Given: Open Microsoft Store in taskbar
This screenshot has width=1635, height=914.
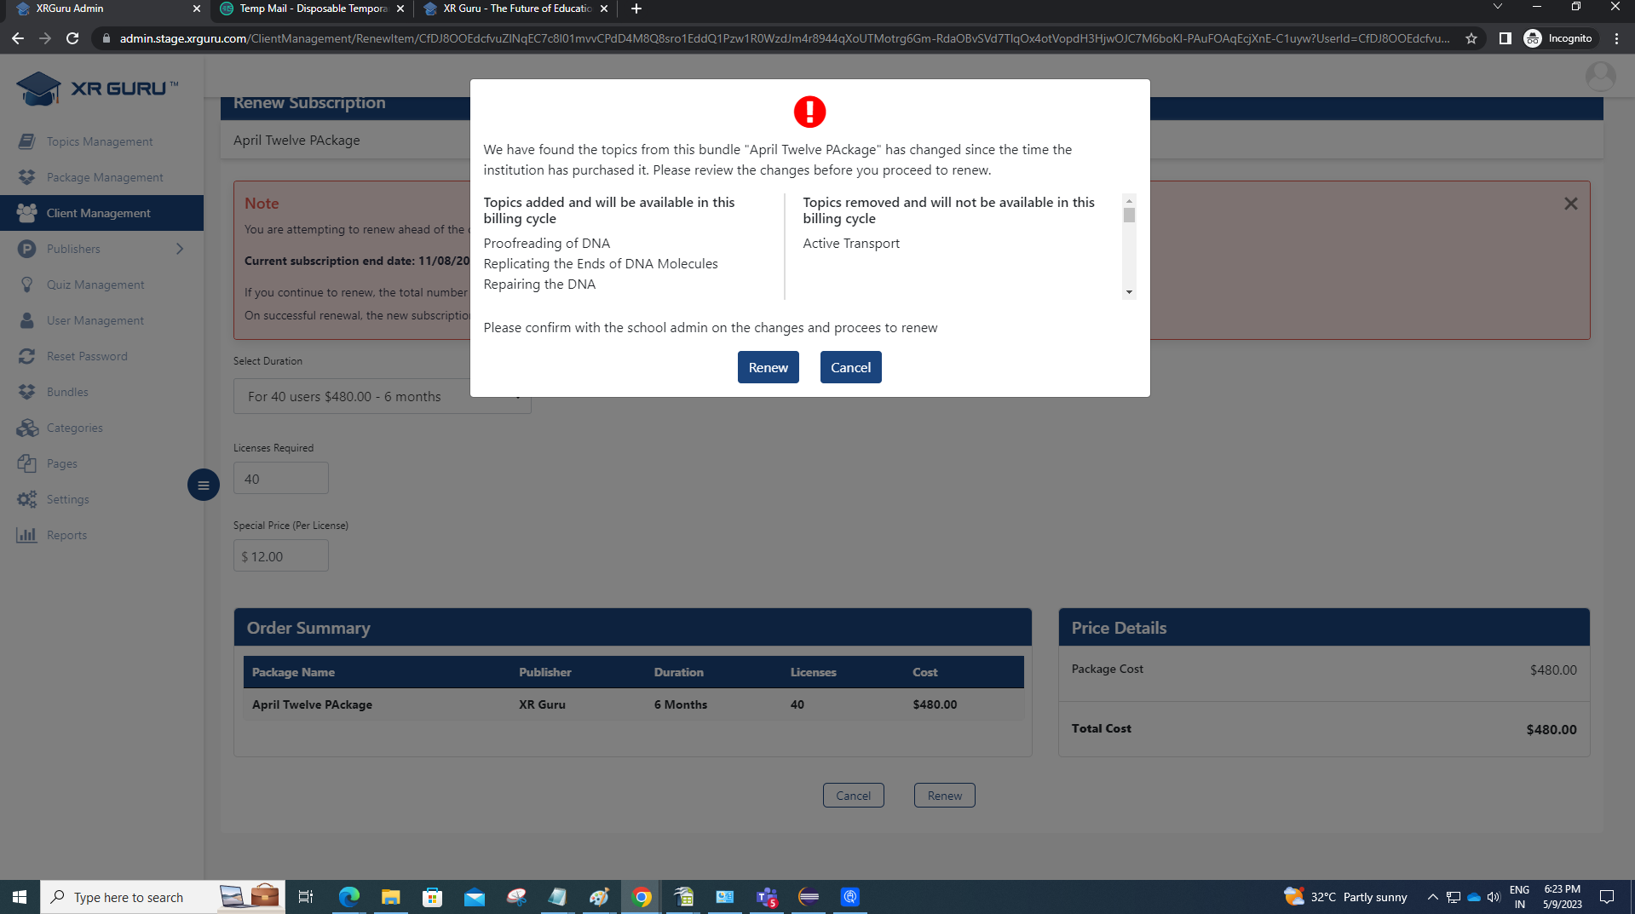Looking at the screenshot, I should click(433, 897).
